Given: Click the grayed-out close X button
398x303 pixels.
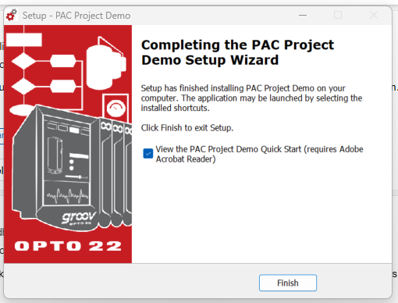Looking at the screenshot, I should pyautogui.click(x=374, y=15).
